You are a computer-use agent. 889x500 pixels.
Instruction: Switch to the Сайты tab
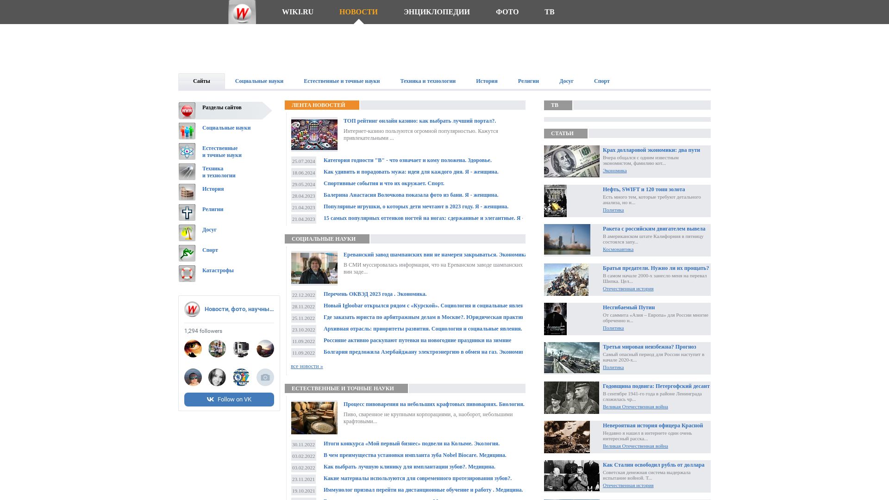point(201,81)
